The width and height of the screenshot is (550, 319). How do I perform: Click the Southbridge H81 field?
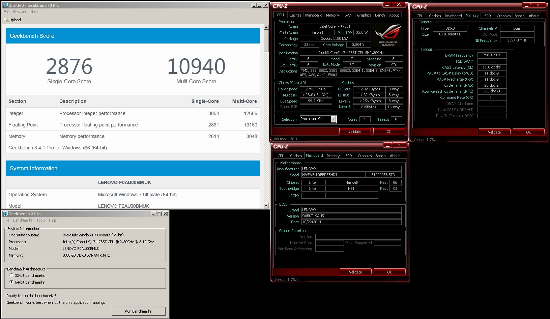(351, 188)
